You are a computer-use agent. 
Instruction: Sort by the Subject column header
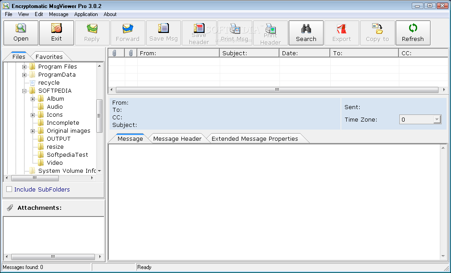click(250, 53)
